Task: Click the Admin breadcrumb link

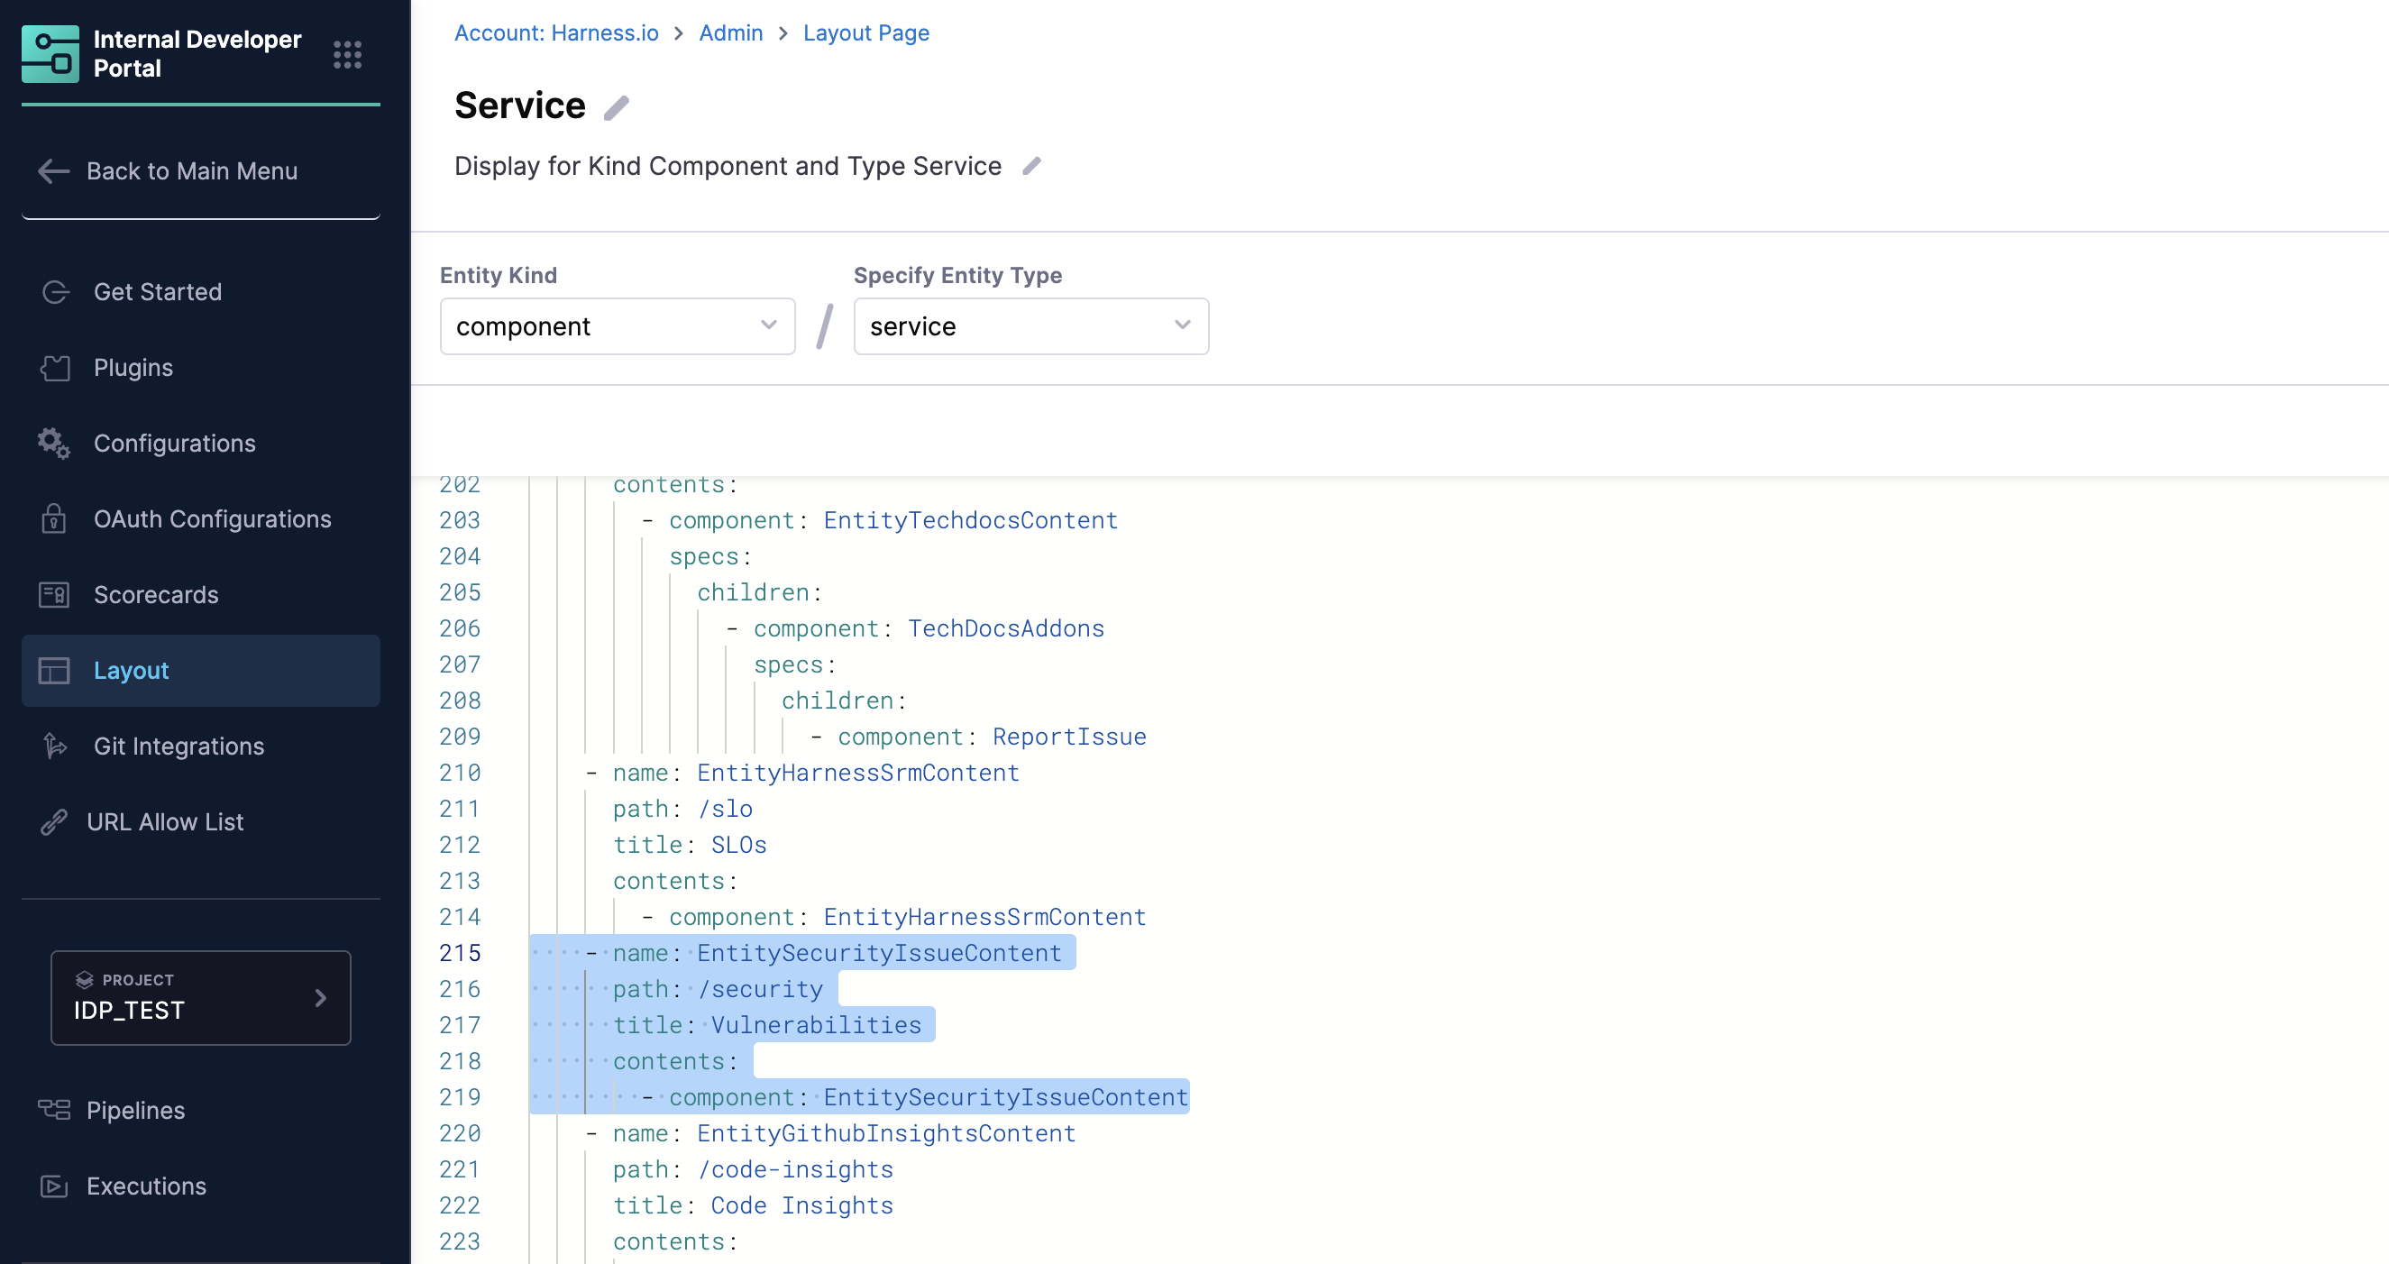Action: [730, 33]
